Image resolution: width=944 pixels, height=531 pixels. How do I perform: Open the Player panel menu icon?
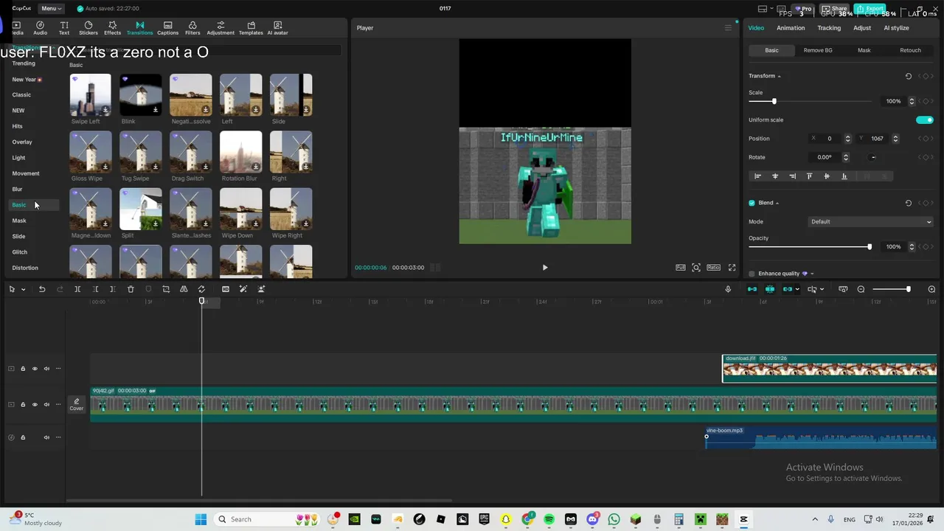tap(728, 28)
